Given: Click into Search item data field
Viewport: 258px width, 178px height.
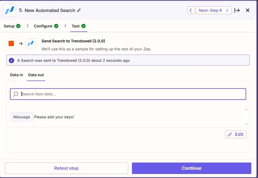Looking at the screenshot, I should point(128,94).
